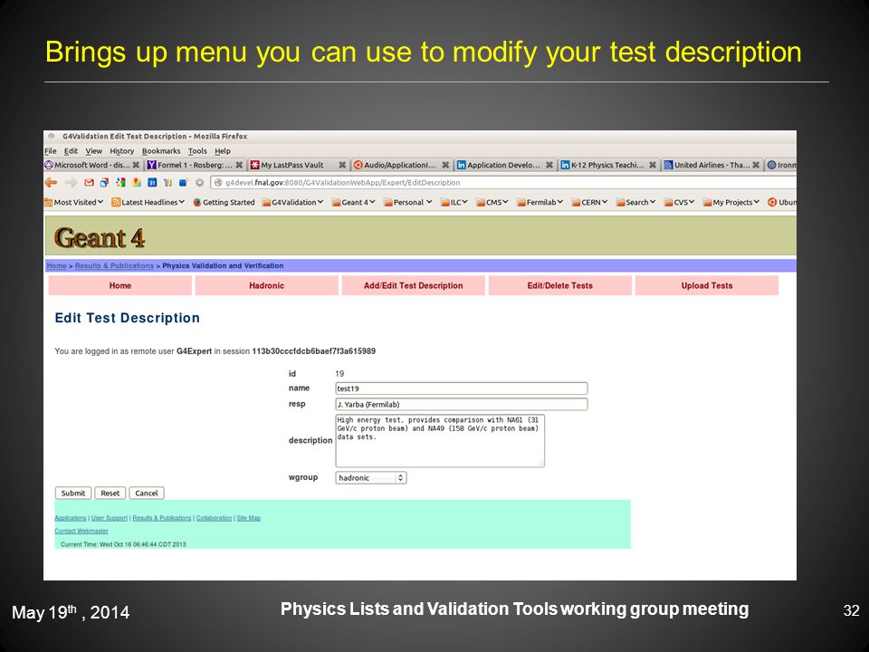Close the Application Develo... tab
This screenshot has width=869, height=652.
(x=549, y=165)
